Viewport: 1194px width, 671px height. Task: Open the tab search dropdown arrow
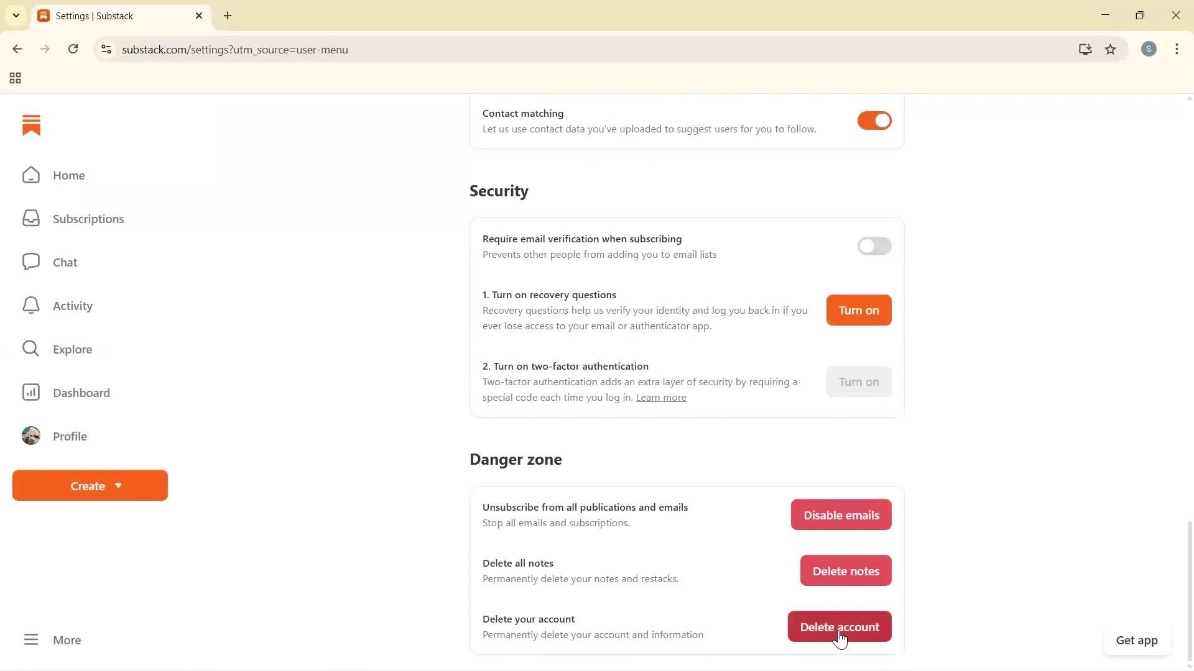[16, 16]
